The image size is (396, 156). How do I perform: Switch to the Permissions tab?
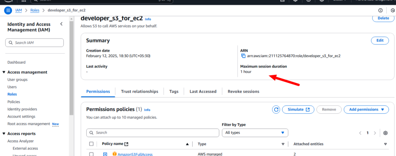[98, 91]
